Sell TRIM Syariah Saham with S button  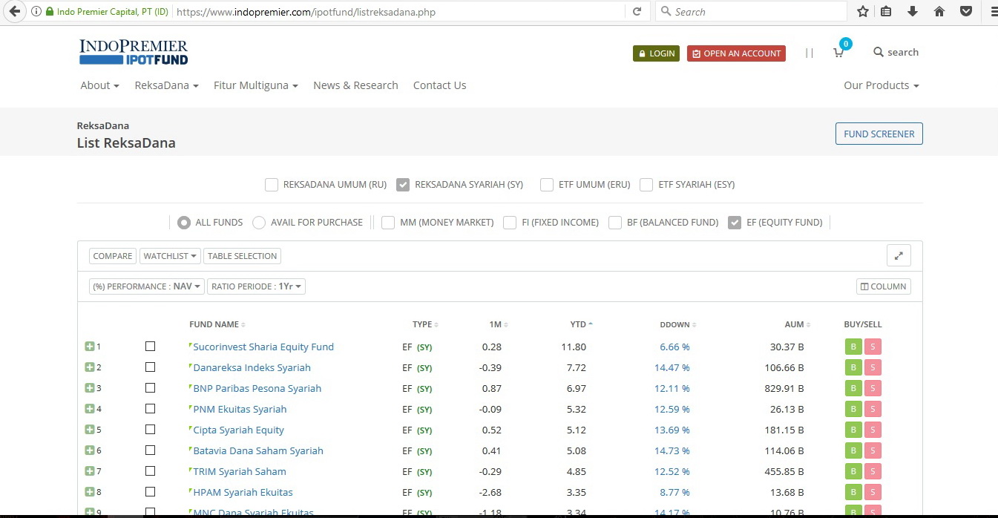coord(873,471)
